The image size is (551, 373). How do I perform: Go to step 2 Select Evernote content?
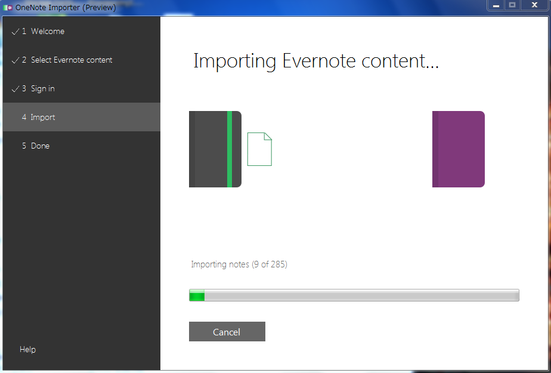82,60
